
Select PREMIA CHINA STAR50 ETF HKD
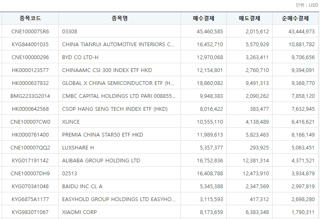pyautogui.click(x=103, y=134)
